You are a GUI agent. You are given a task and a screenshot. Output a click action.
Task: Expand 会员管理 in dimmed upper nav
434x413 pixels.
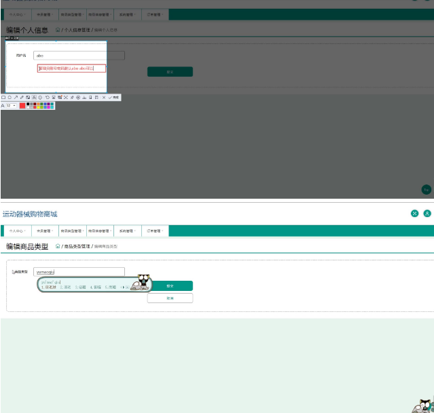[x=45, y=14]
